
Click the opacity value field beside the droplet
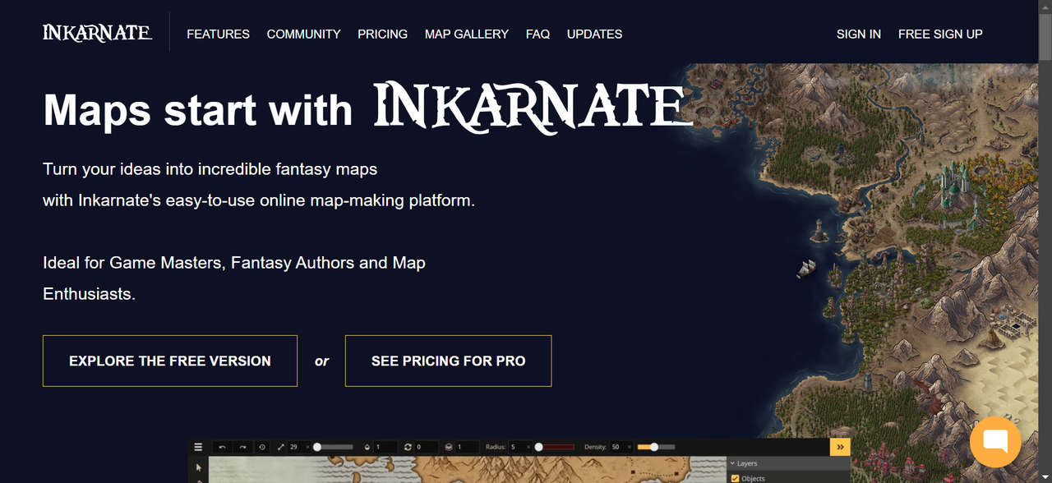(385, 447)
